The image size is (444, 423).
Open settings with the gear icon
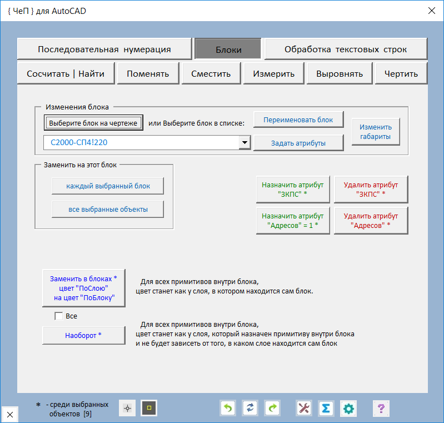pos(348,409)
